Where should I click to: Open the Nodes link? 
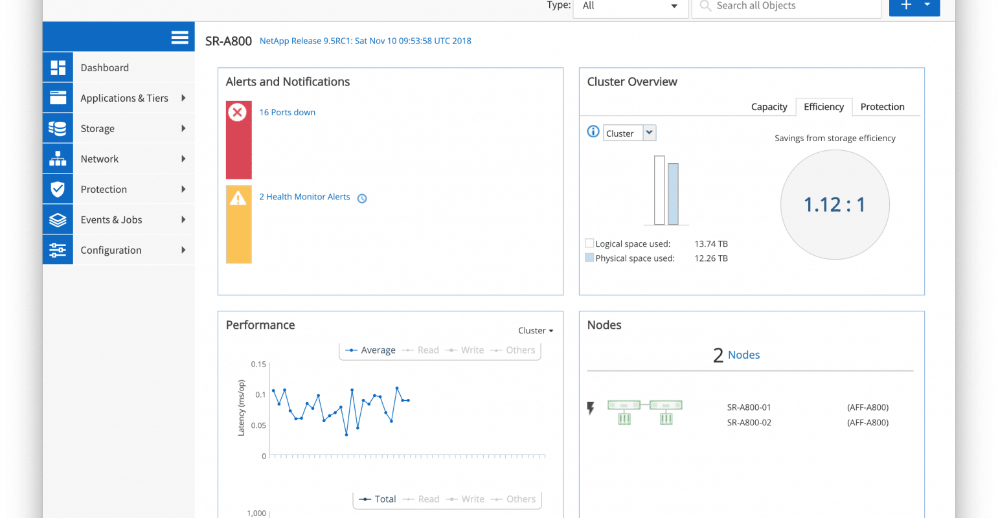(x=743, y=355)
